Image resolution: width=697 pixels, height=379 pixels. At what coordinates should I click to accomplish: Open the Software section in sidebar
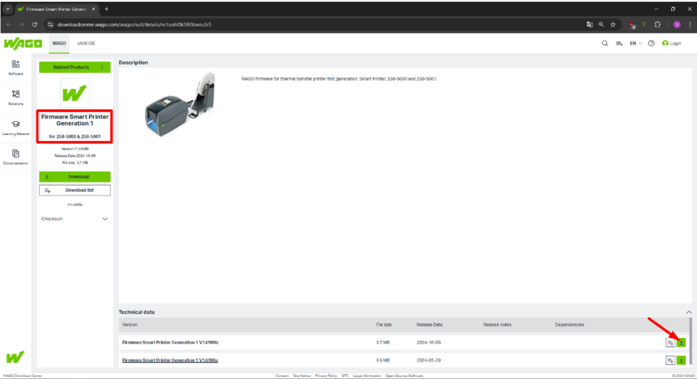point(15,66)
